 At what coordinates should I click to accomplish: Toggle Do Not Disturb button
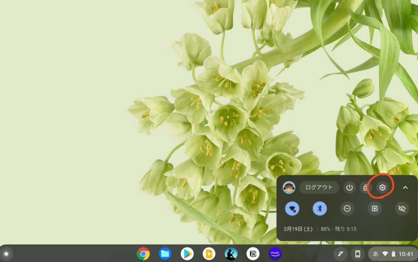[347, 209]
